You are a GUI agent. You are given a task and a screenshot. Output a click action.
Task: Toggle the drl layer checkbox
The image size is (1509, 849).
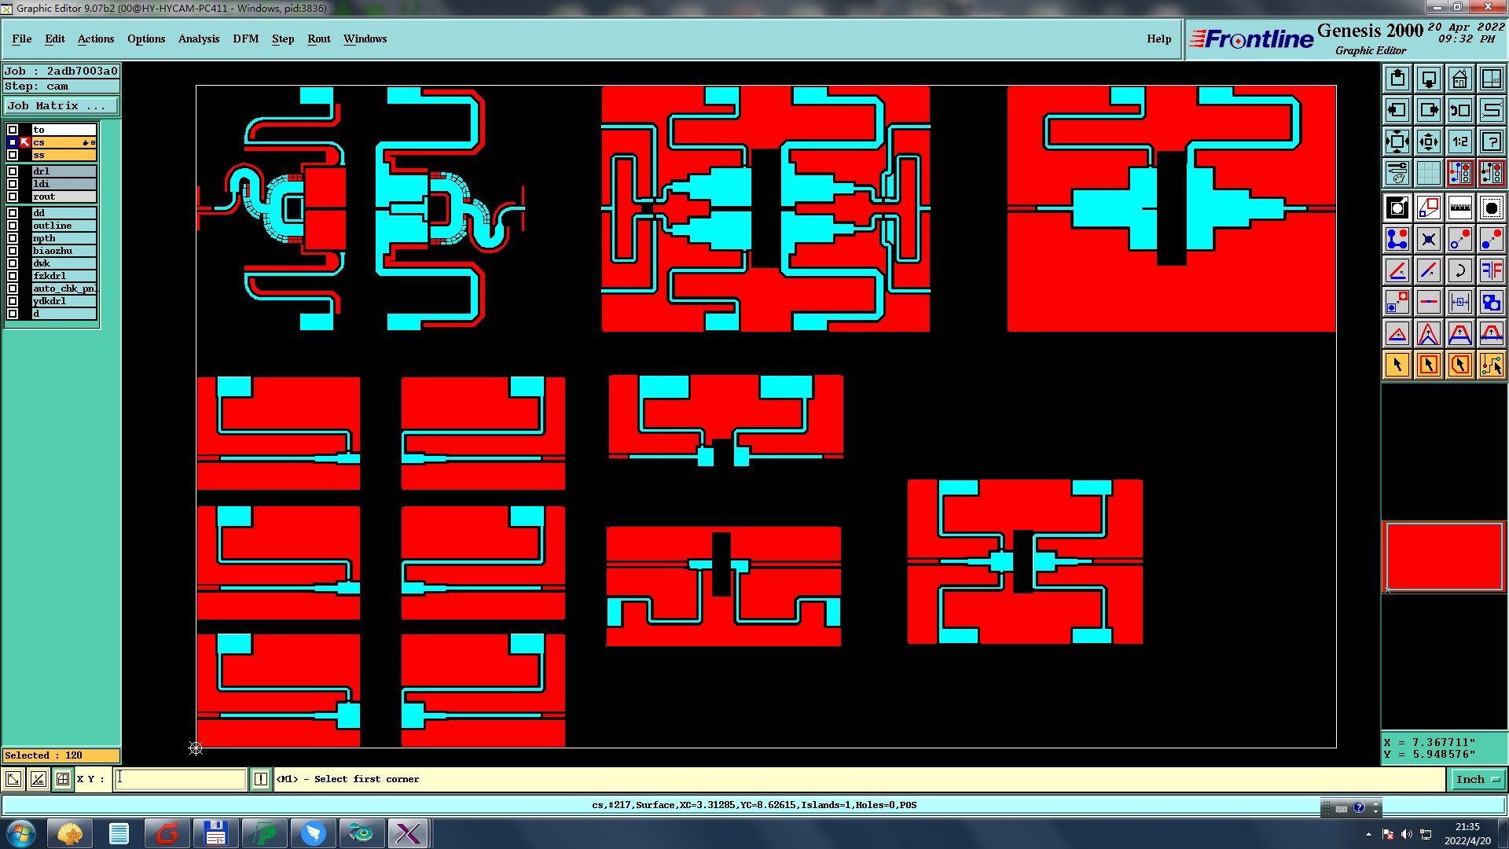[13, 171]
